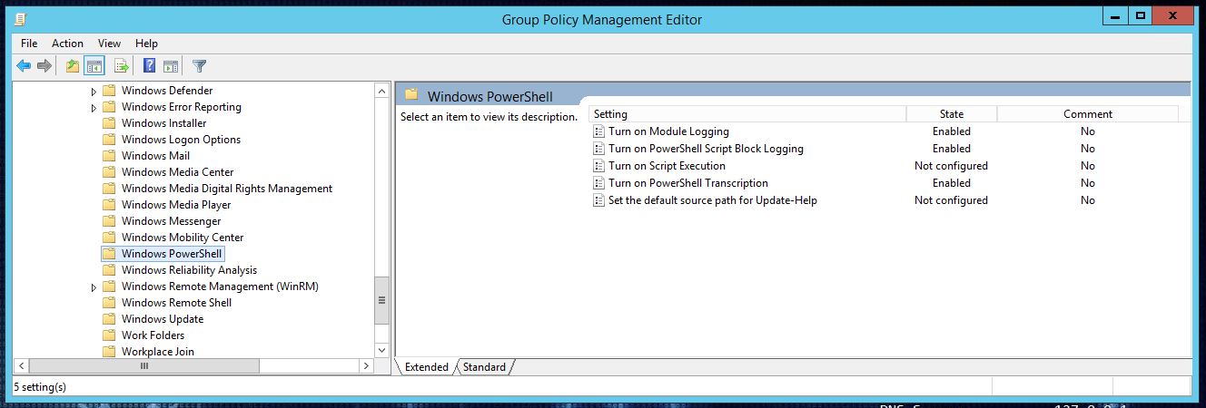Viewport: 1206px width, 408px height.
Task: Click the Windows Remote Shell folder icon
Action: (x=109, y=303)
